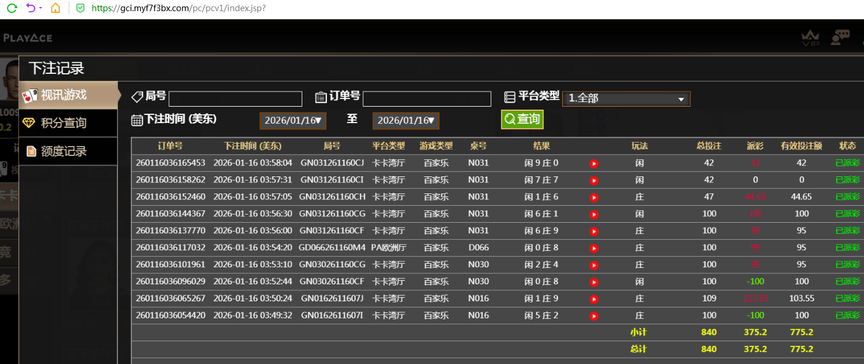Open the end date picker after 至

click(406, 121)
